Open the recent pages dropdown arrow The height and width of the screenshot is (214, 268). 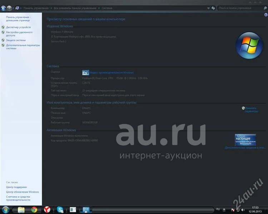13,8
